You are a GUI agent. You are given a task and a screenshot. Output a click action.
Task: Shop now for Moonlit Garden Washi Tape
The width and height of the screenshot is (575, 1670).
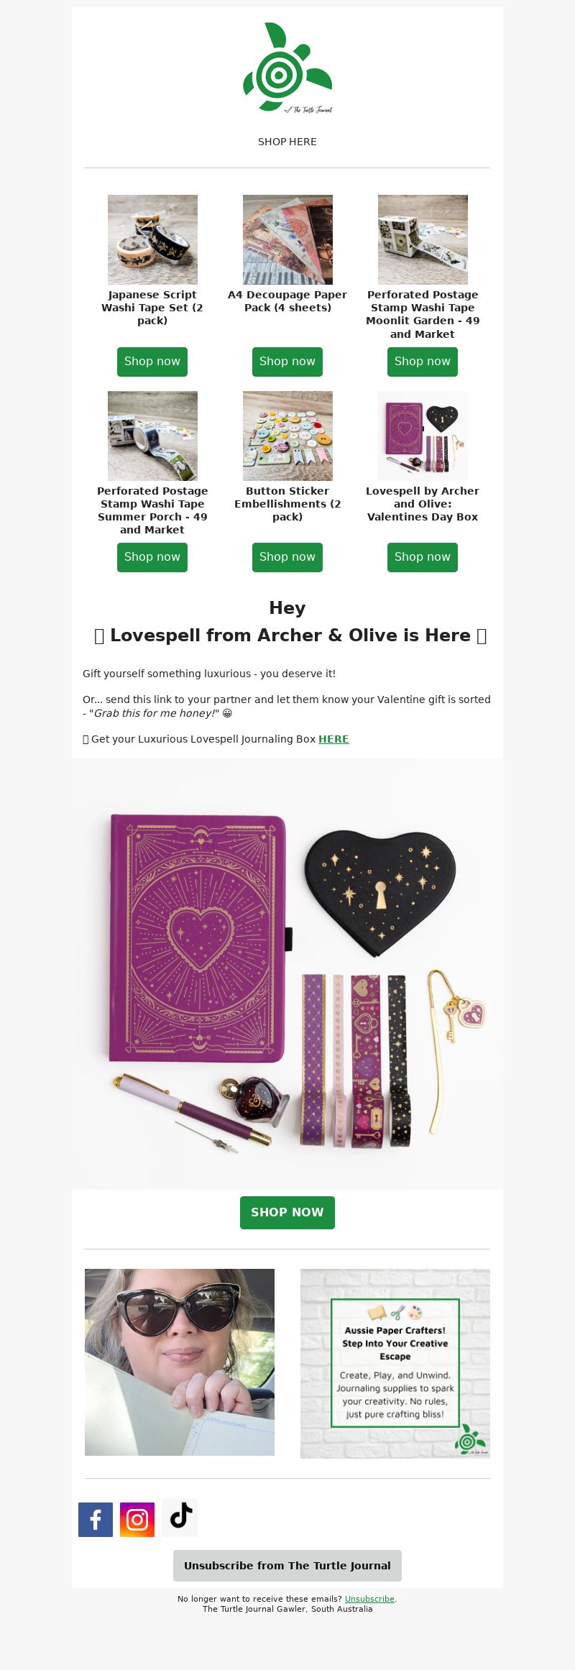coord(423,362)
